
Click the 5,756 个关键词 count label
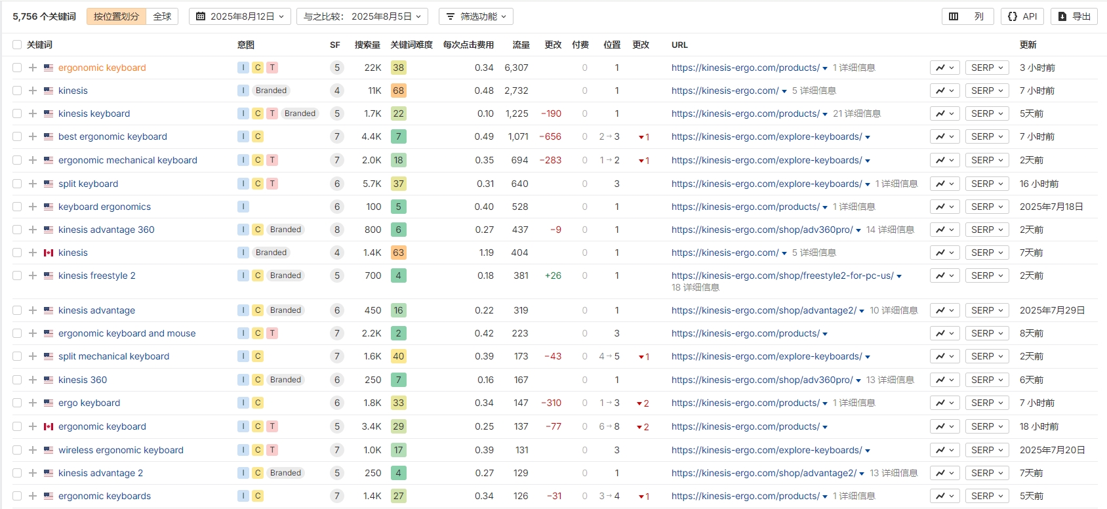(45, 16)
